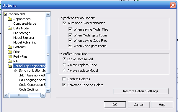Open Code Generation Settings page

pos(32,85)
